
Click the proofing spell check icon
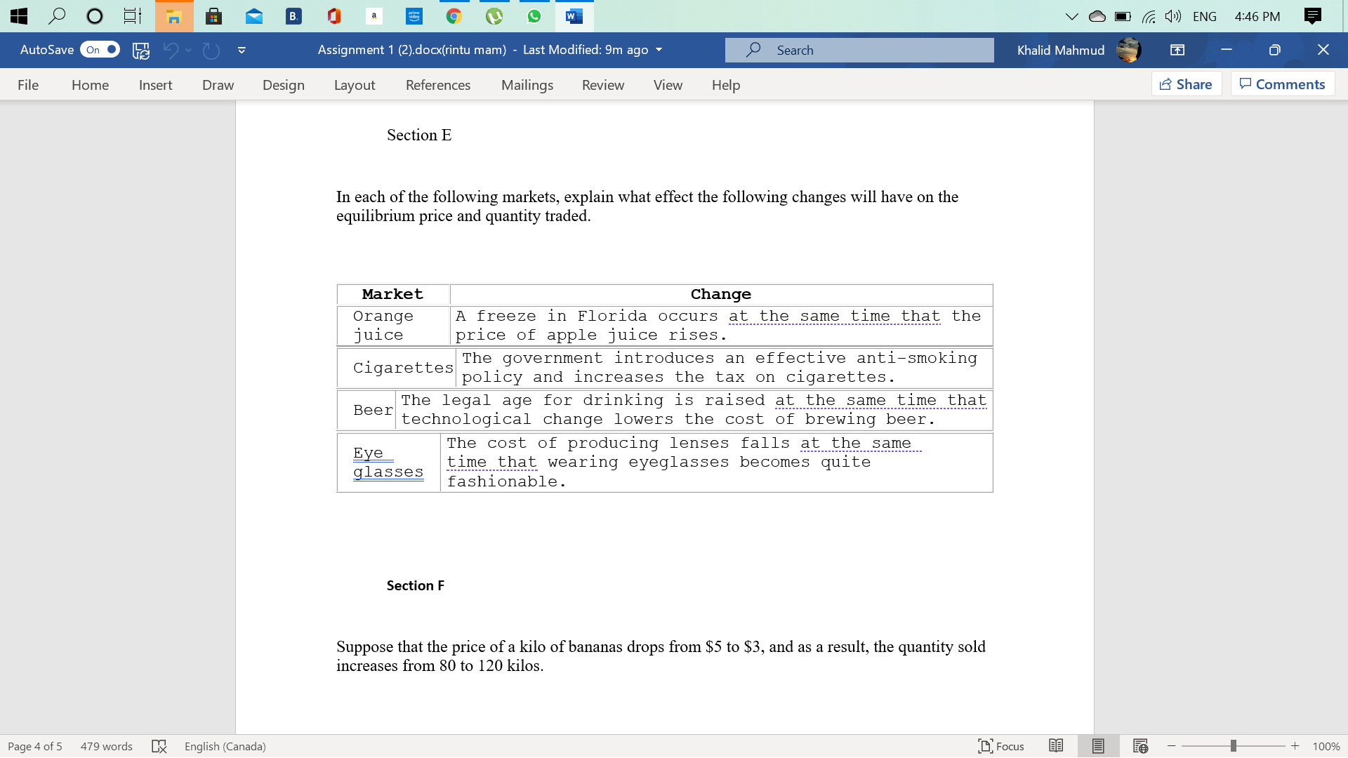(x=159, y=746)
